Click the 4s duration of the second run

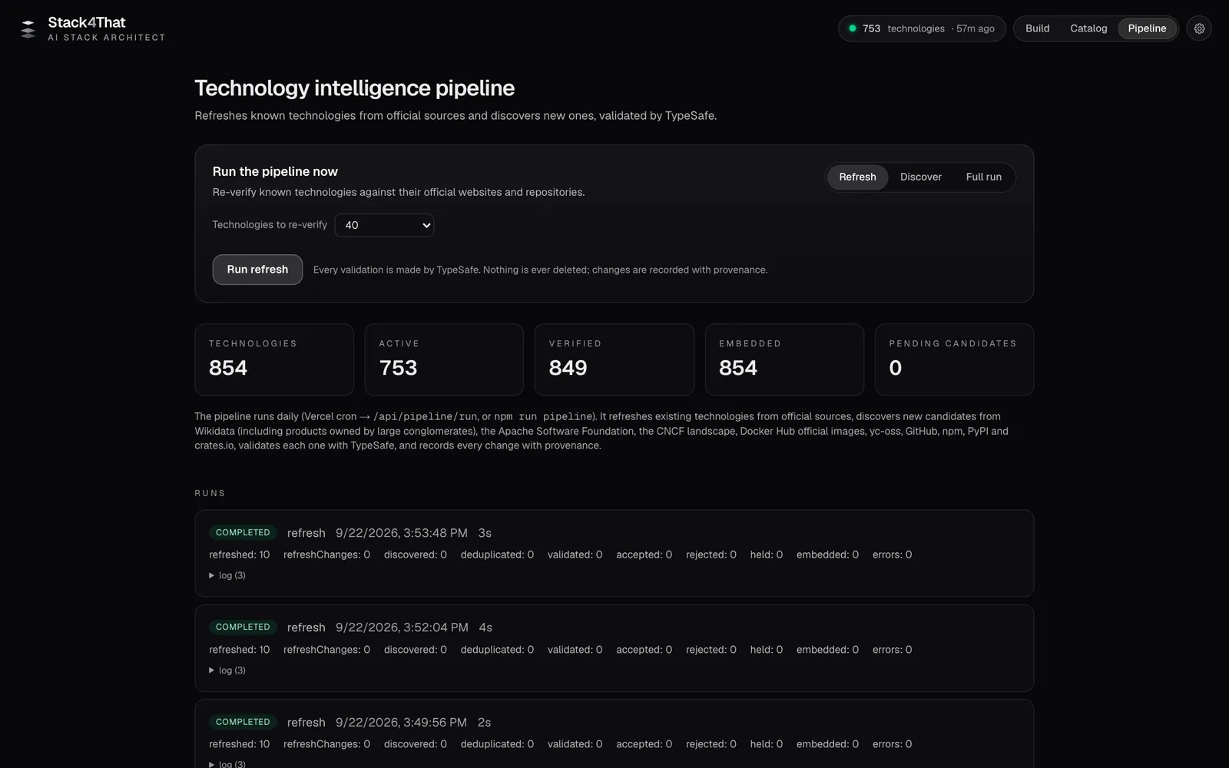[x=485, y=627]
